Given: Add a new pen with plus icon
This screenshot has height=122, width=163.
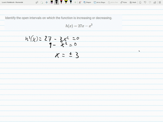Looking at the screenshot, I should (x=75, y=2).
